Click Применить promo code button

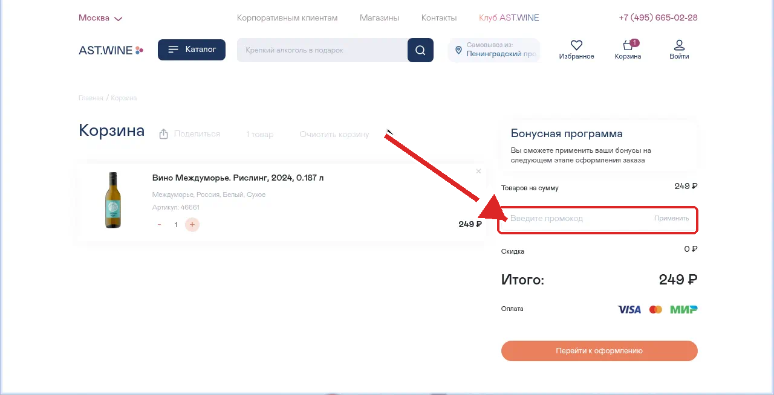671,219
